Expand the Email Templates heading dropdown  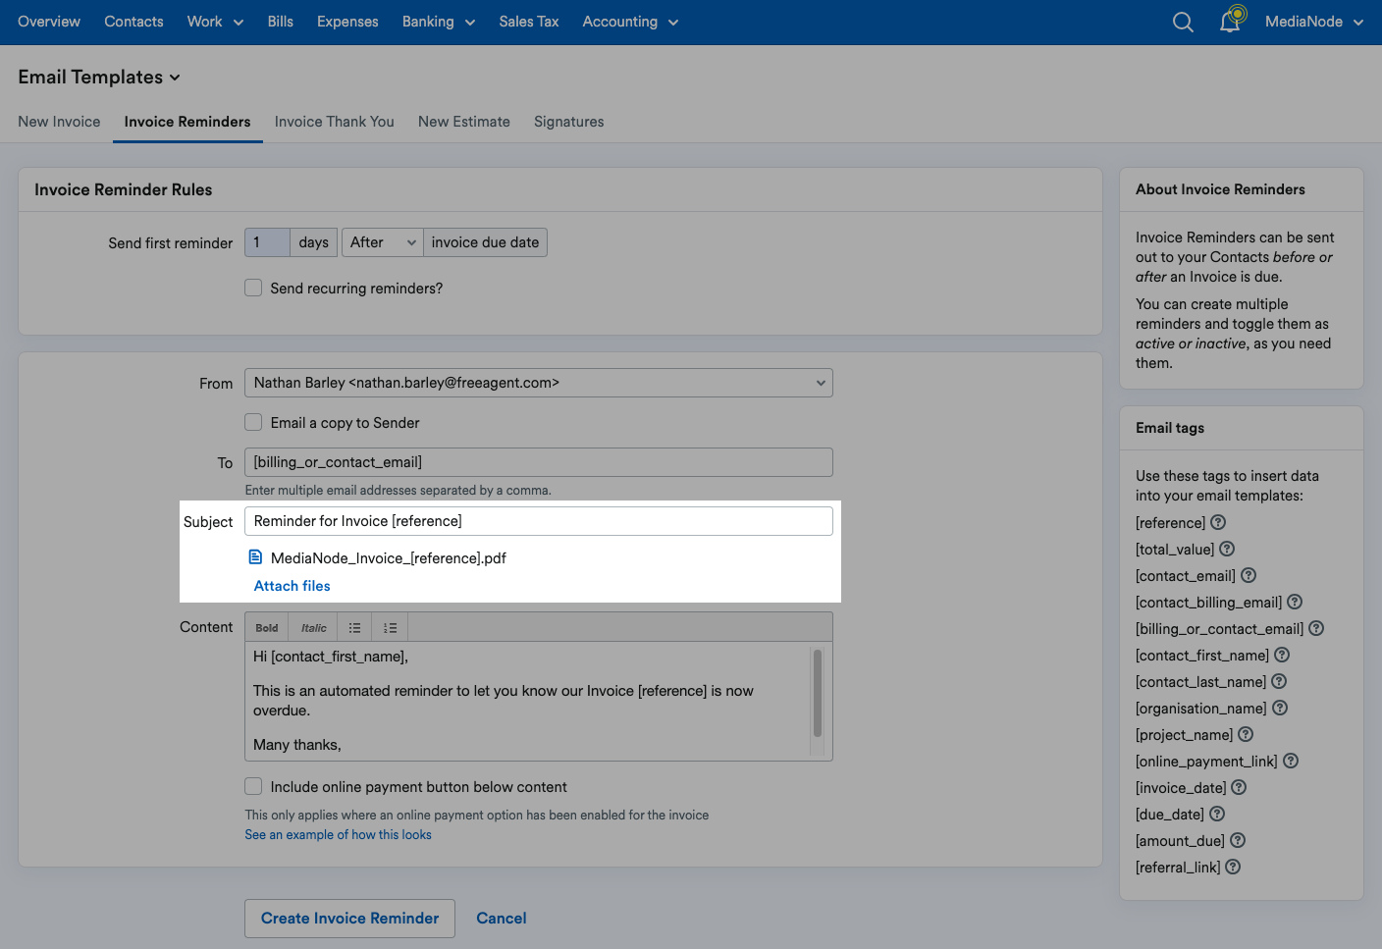[99, 77]
